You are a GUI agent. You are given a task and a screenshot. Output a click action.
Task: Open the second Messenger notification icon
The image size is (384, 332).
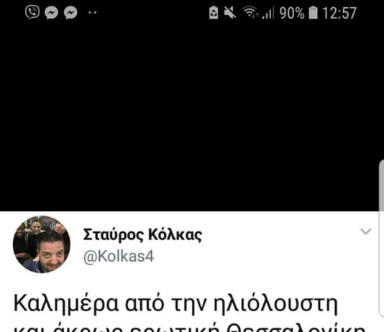(x=70, y=12)
